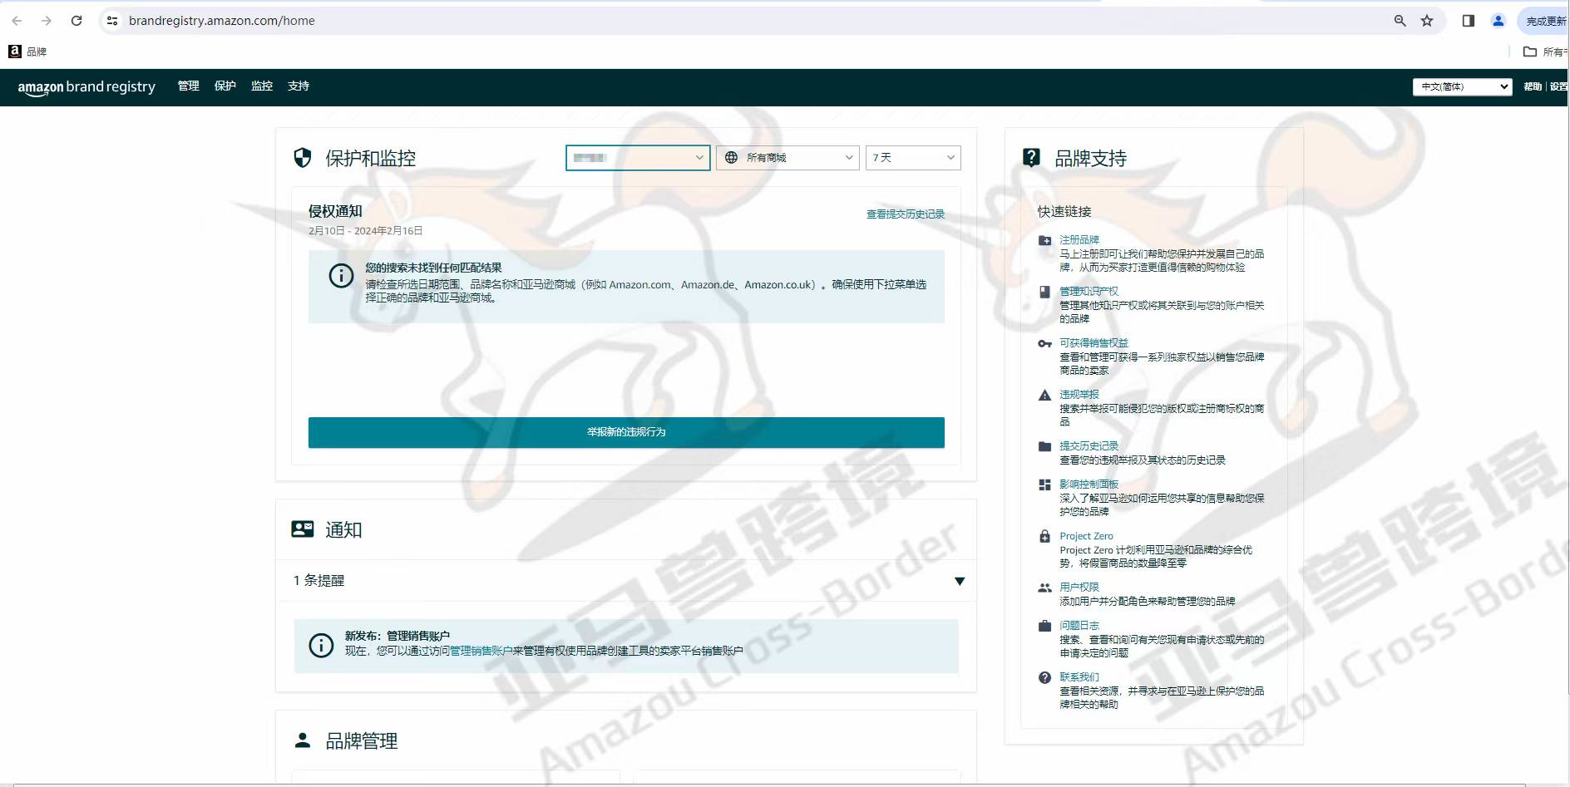Click the browser address bar URL
The image size is (1570, 787).
[222, 21]
